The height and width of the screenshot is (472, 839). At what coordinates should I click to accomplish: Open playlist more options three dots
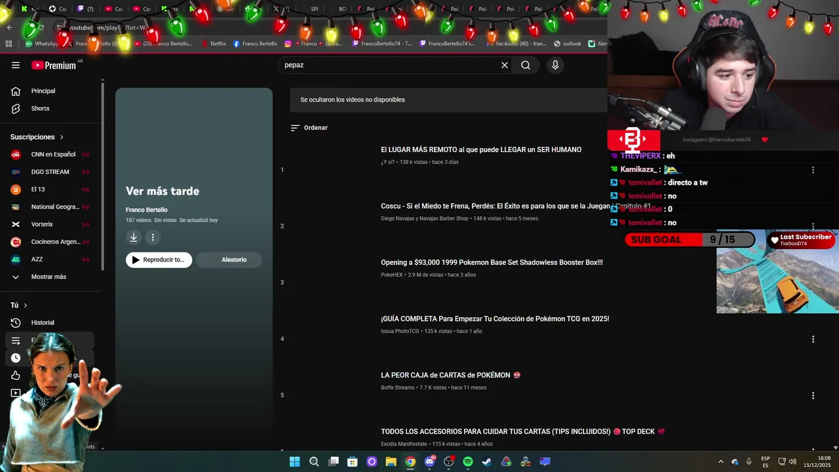tap(153, 237)
